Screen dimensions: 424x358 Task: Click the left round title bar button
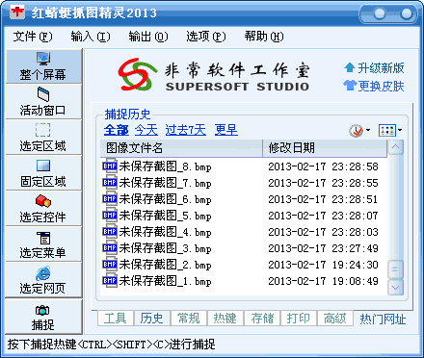(x=380, y=13)
